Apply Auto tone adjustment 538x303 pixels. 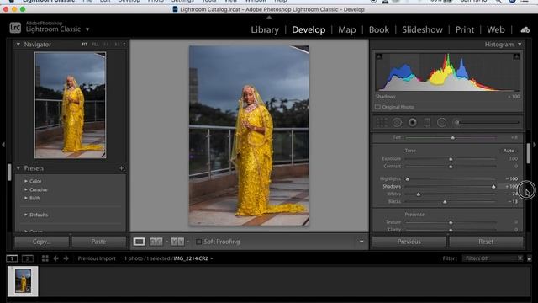(509, 151)
